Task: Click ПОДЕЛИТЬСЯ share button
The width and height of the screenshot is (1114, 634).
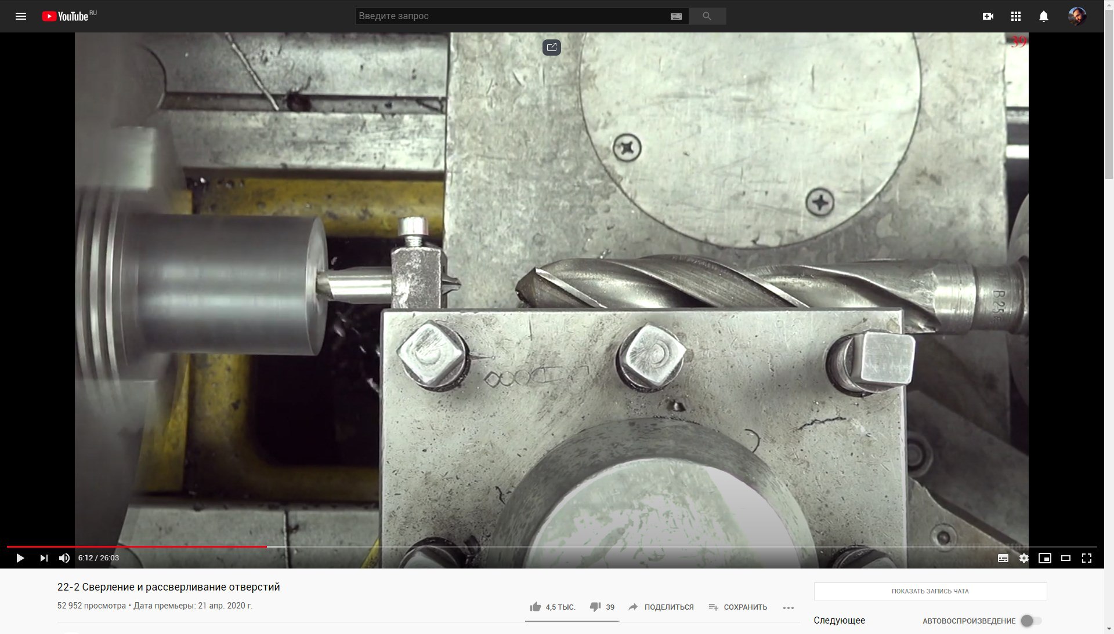Action: coord(661,607)
